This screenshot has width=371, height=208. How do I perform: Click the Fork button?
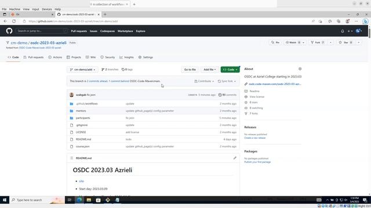[x=318, y=42]
